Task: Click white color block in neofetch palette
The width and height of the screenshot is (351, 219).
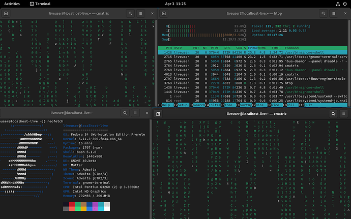Action: tap(107, 209)
